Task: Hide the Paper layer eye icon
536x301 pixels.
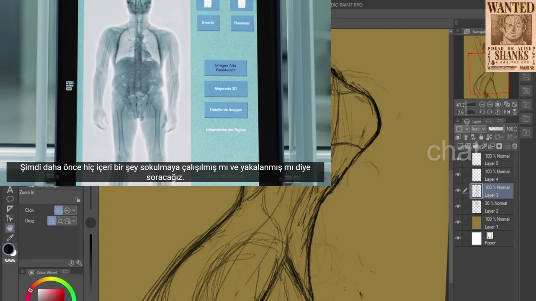Action: tap(458, 238)
